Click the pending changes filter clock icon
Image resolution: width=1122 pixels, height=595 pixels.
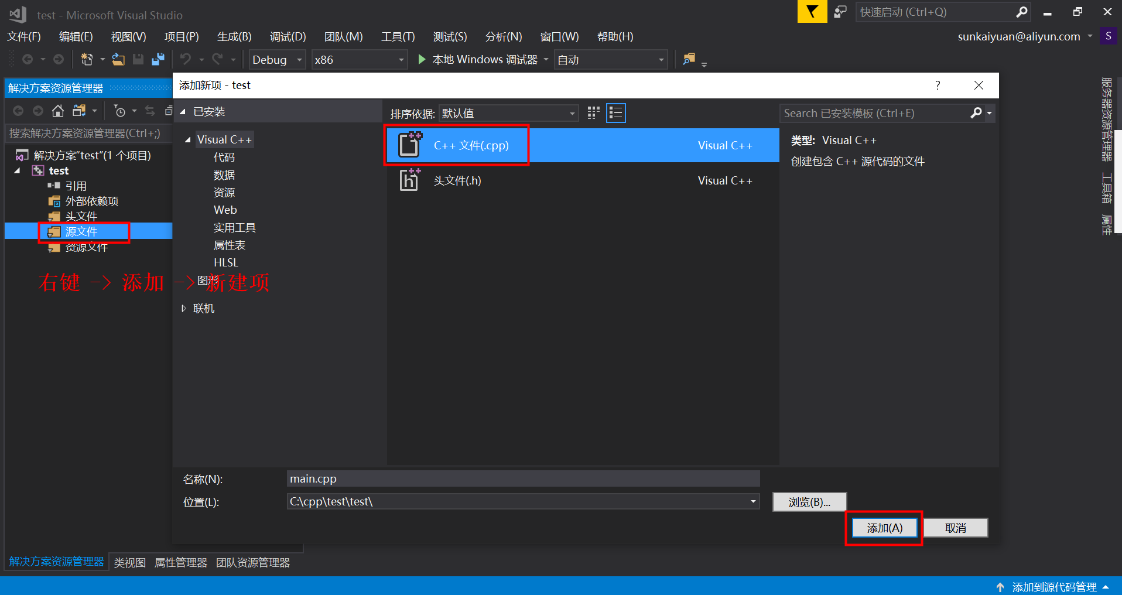point(119,111)
